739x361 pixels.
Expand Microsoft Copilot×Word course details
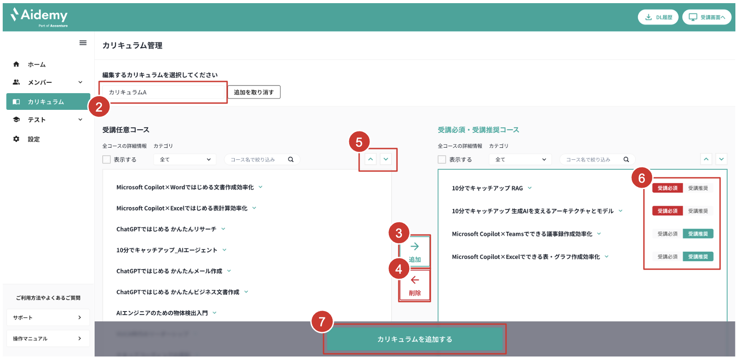(260, 187)
